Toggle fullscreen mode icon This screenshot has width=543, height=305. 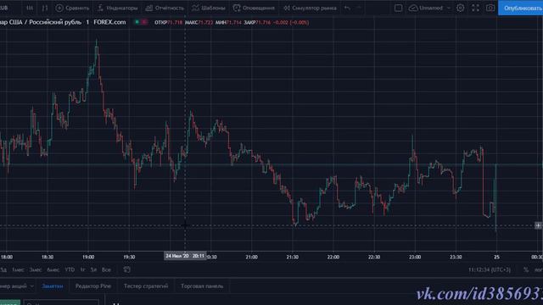tap(475, 8)
